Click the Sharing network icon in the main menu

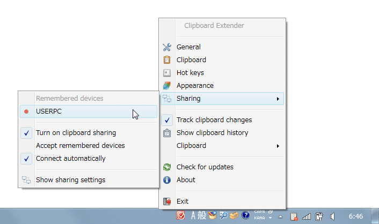[x=167, y=99]
